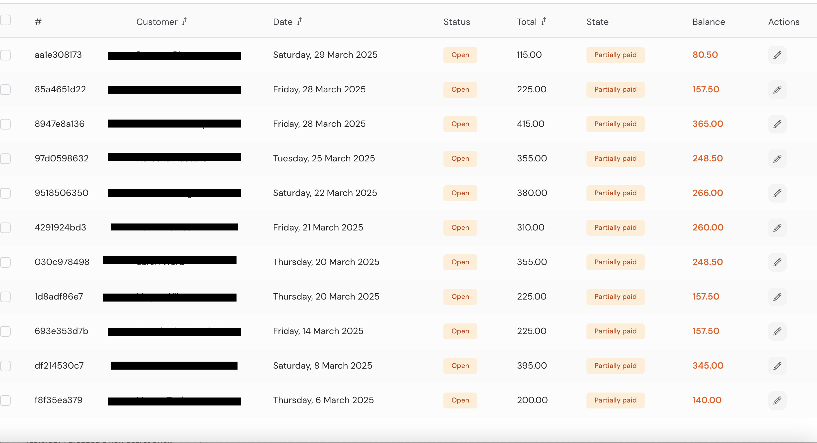817x443 pixels.
Task: Click the Balance column header
Action: pos(709,22)
